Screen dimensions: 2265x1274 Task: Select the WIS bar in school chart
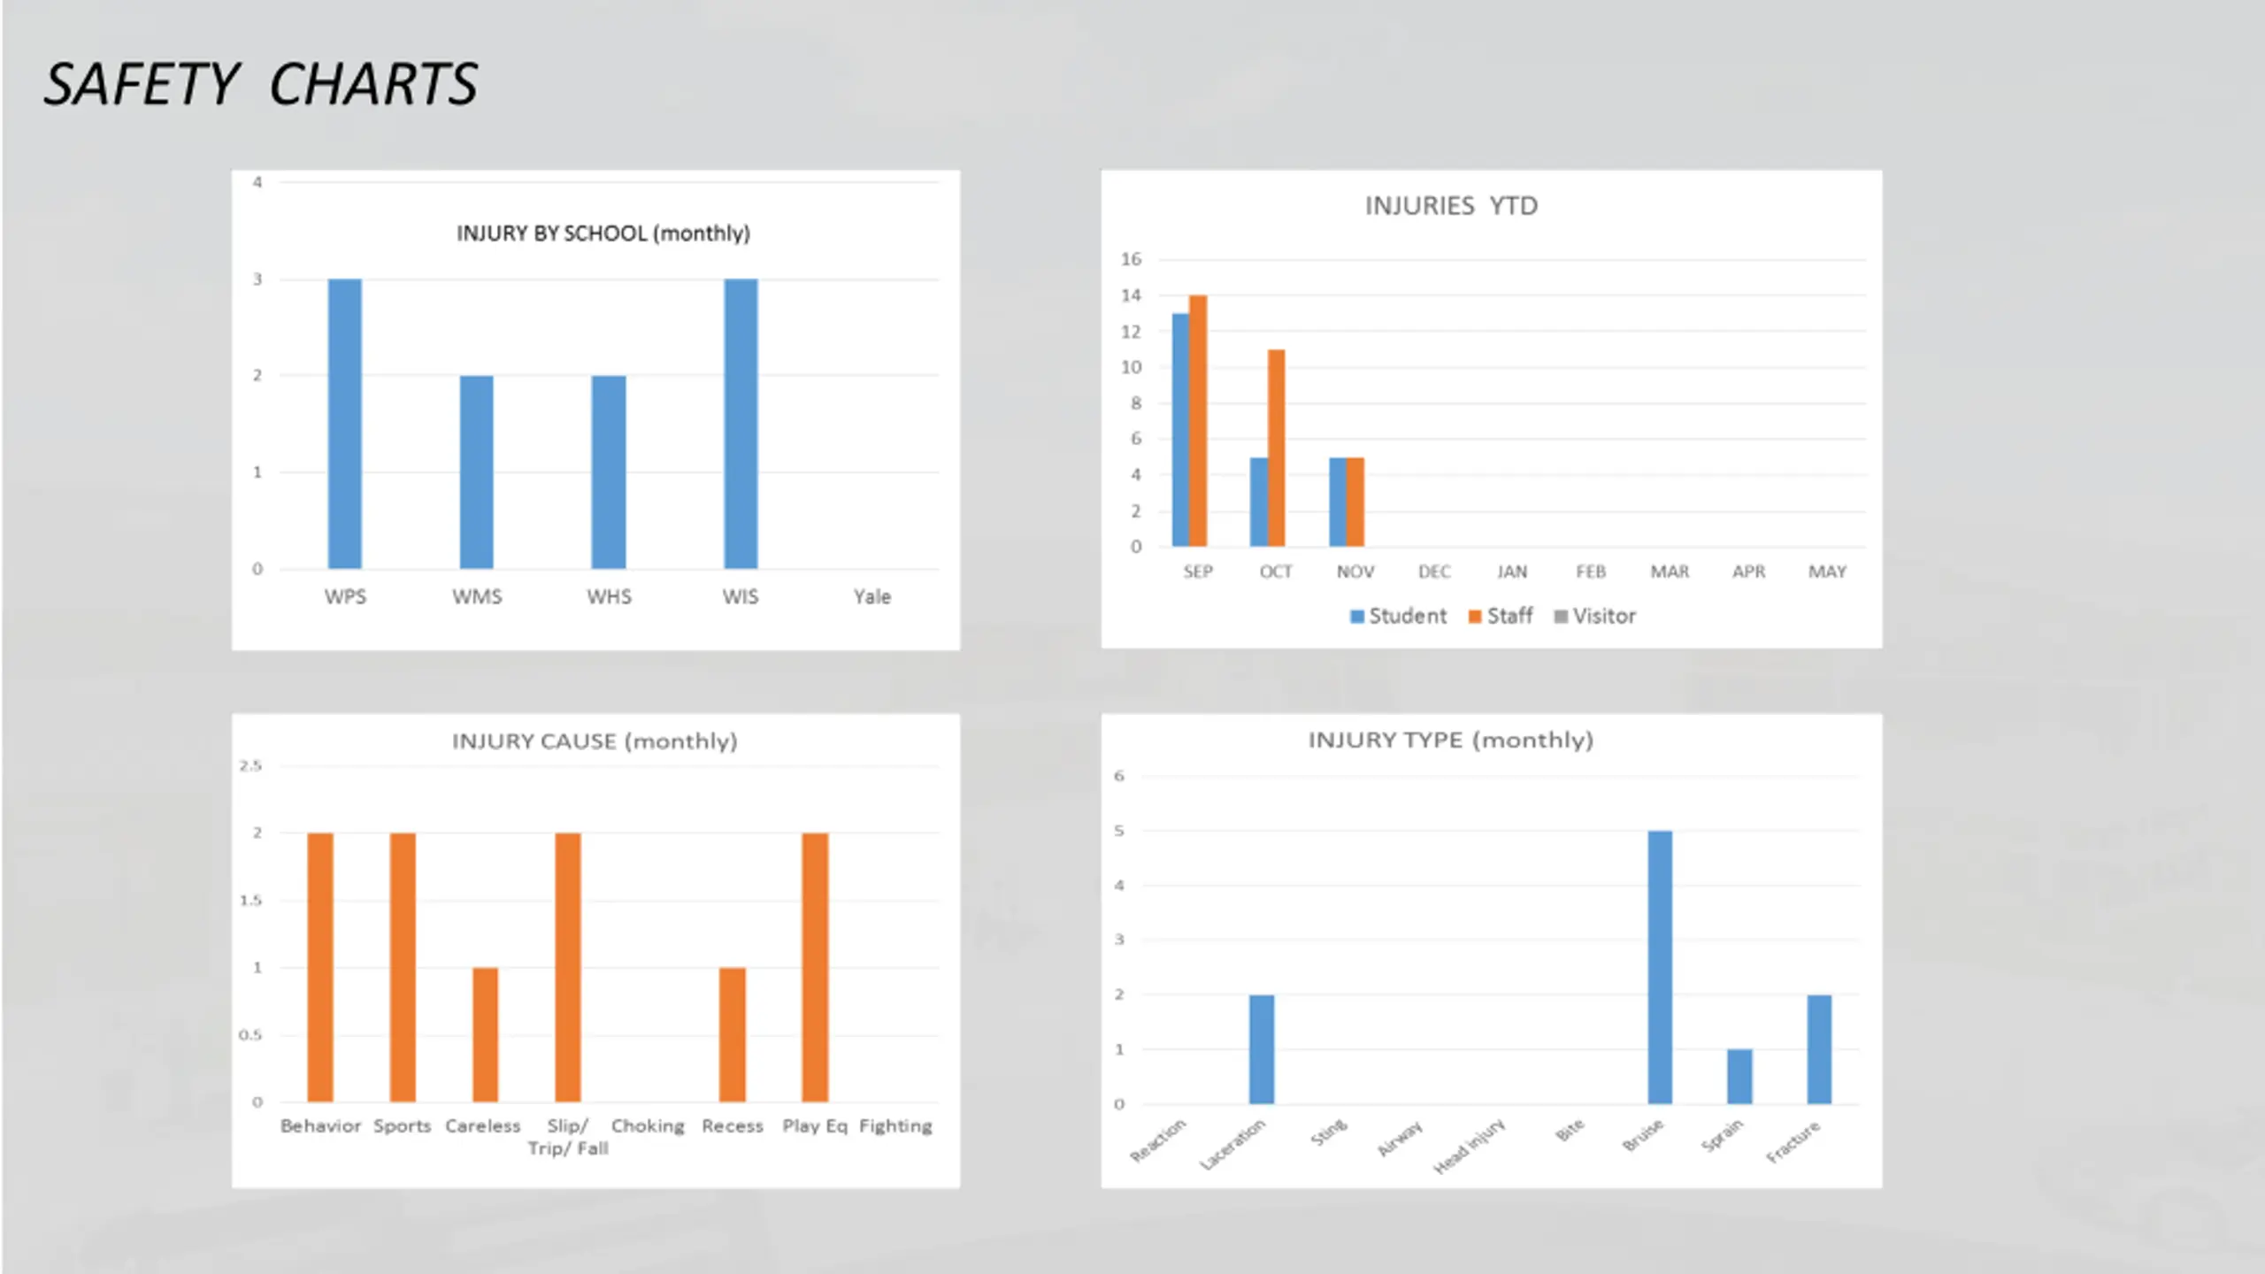(x=741, y=424)
